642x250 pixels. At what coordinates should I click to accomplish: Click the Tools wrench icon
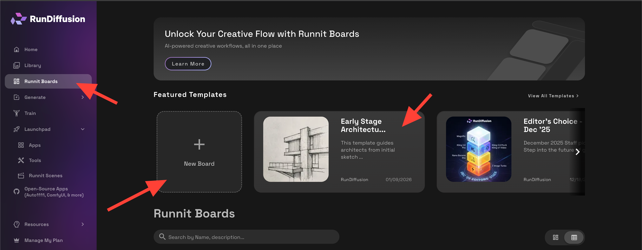[x=21, y=160]
